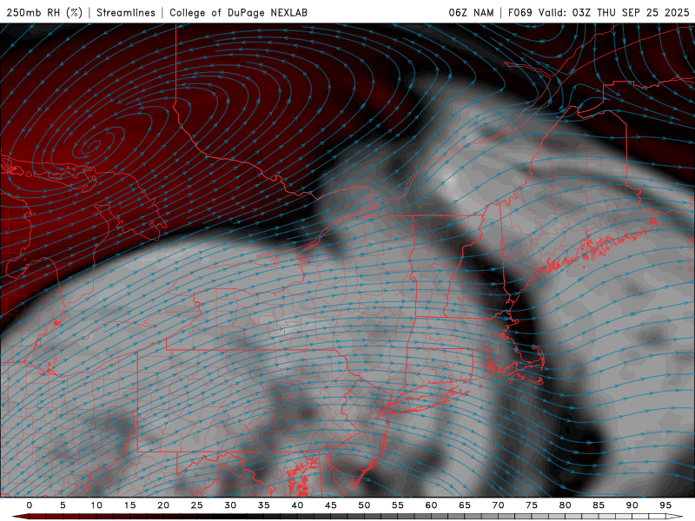Click the colorbar label "30"
Viewport: 695px width, 521px height.
coord(230,505)
